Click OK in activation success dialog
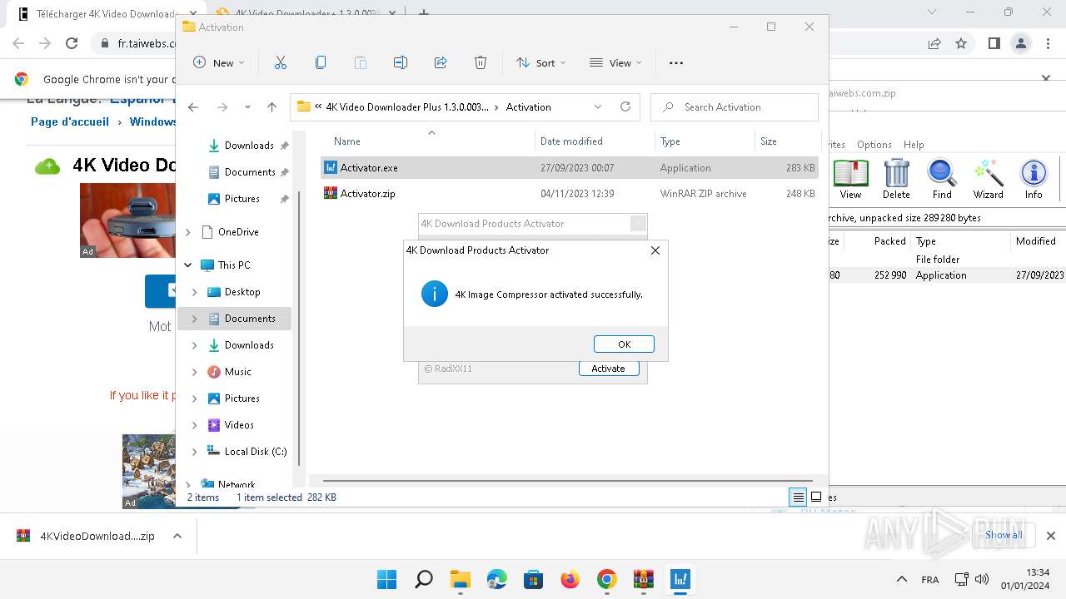Image resolution: width=1066 pixels, height=599 pixels. coord(624,344)
